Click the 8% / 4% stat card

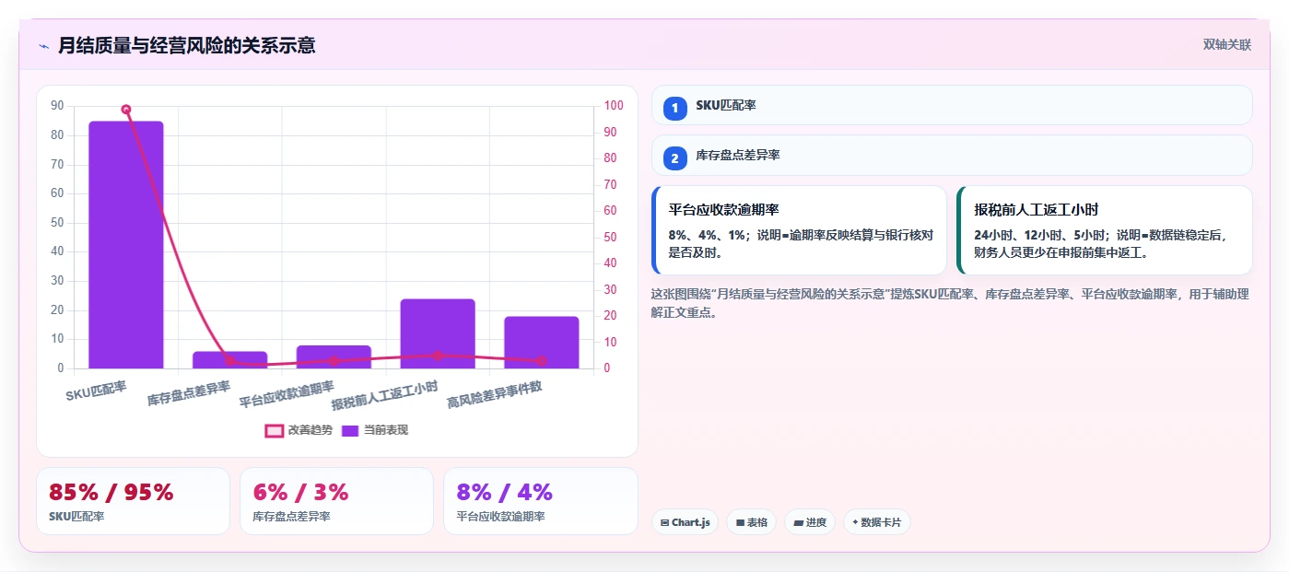point(540,501)
